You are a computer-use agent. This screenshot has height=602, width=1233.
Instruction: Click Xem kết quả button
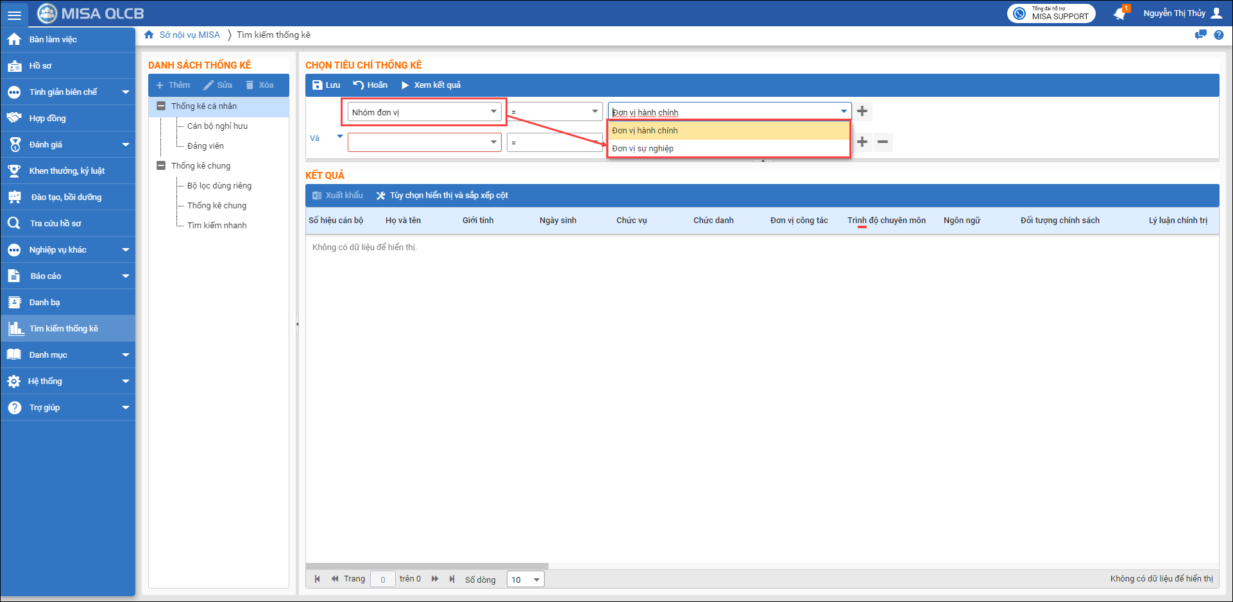[x=430, y=85]
